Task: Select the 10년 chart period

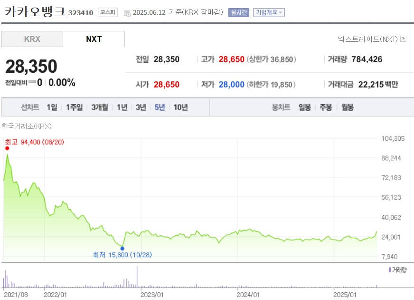Action: [x=180, y=107]
